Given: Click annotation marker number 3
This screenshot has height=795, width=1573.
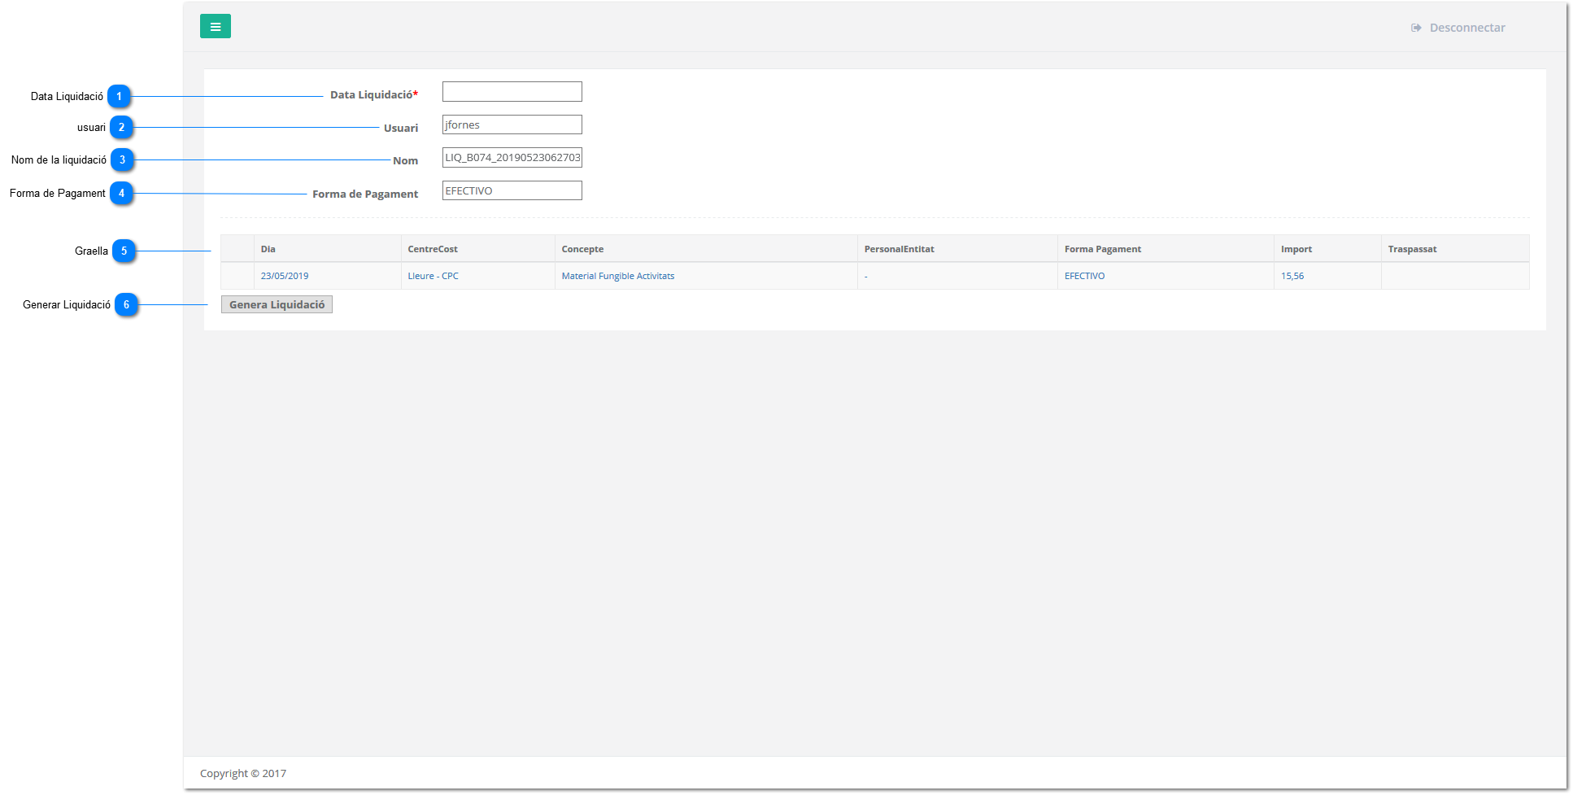Looking at the screenshot, I should point(122,160).
